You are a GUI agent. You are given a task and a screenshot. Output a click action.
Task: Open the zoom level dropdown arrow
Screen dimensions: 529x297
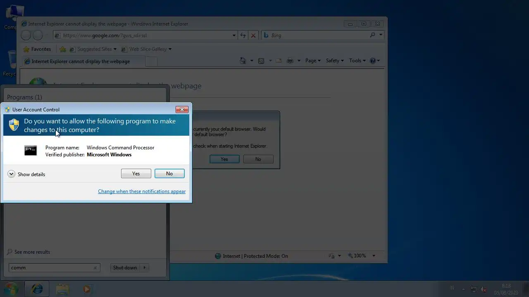[x=374, y=256]
